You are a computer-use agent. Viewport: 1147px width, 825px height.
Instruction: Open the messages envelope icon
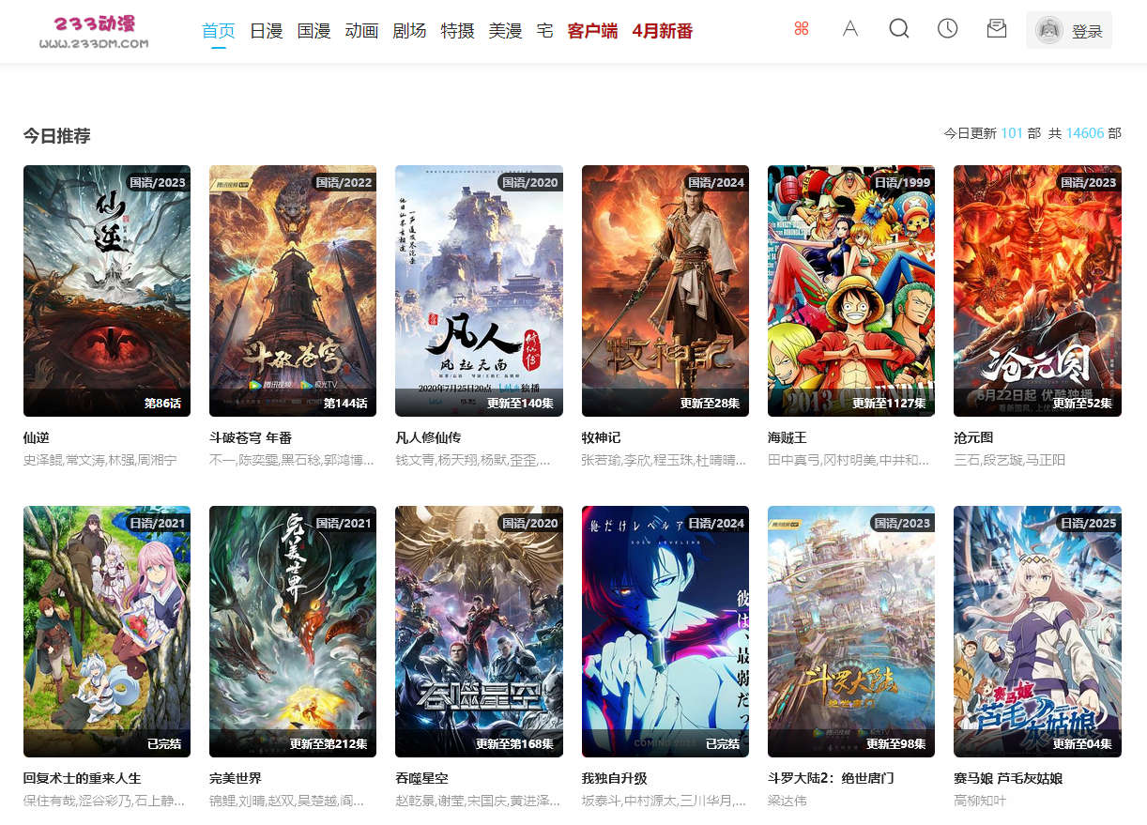pos(997,29)
